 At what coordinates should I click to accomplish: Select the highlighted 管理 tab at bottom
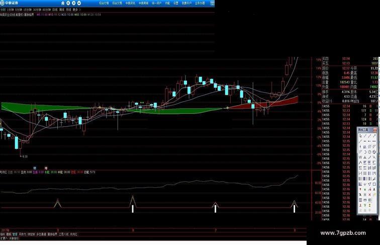(x=15, y=234)
